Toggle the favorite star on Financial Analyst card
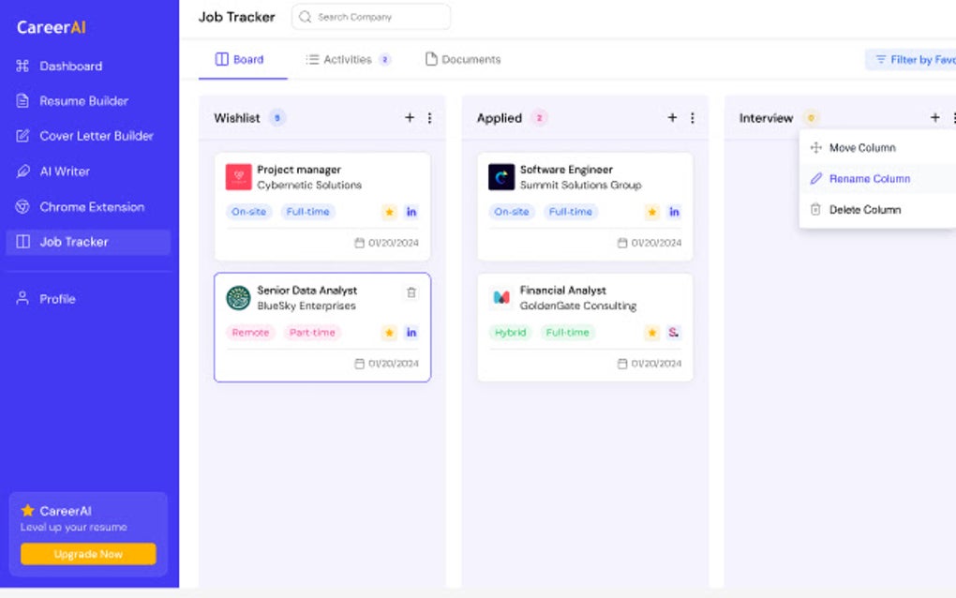The width and height of the screenshot is (956, 598). pos(651,332)
